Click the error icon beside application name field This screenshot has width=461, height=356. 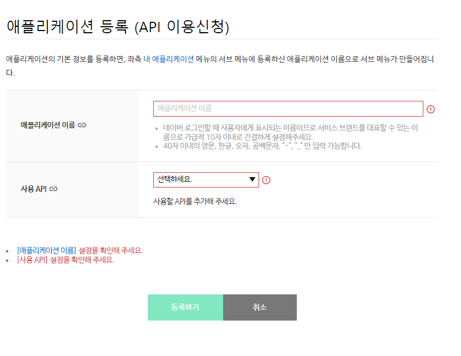click(x=430, y=109)
